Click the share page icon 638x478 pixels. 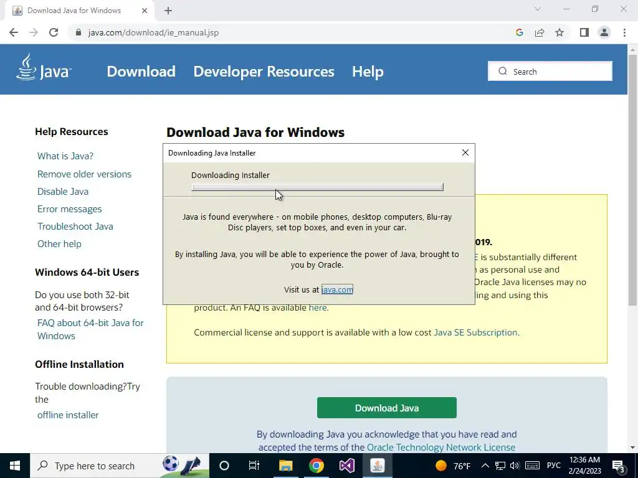pos(540,32)
